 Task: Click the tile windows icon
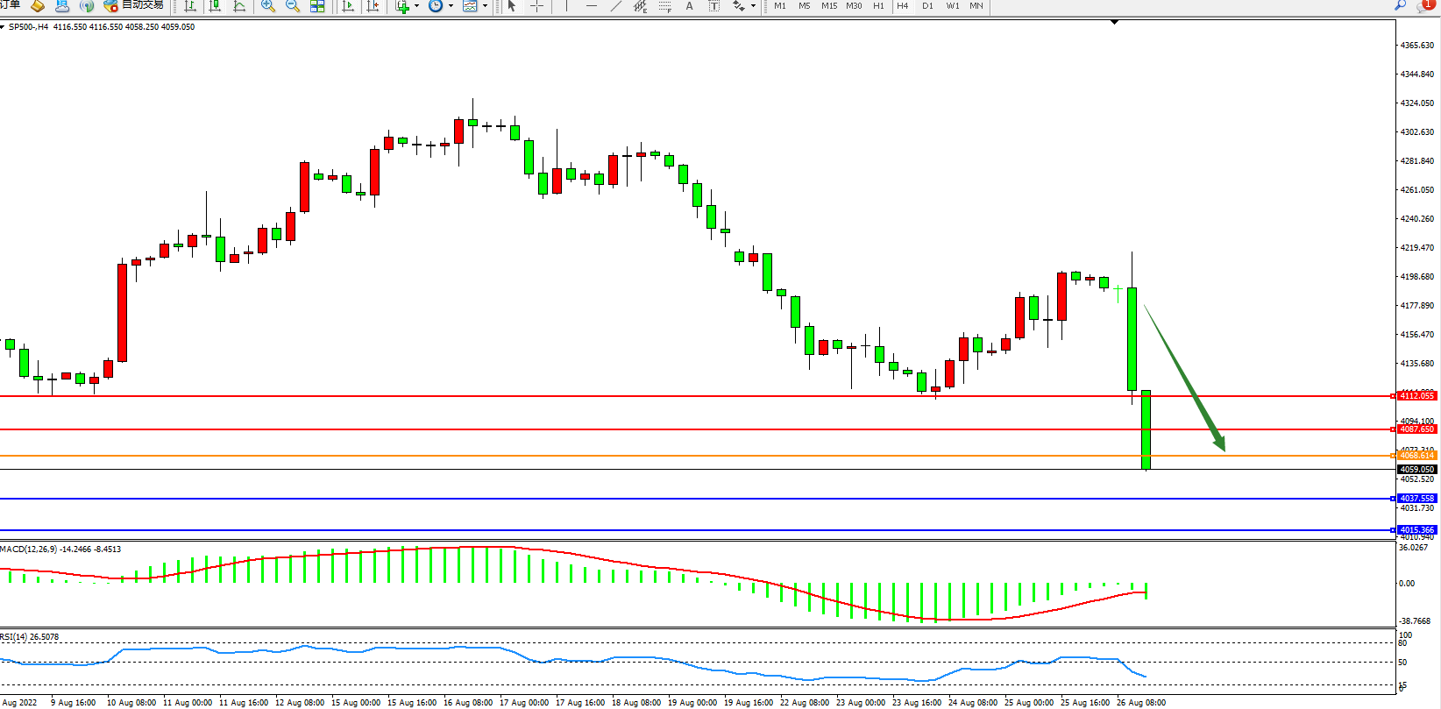click(317, 6)
